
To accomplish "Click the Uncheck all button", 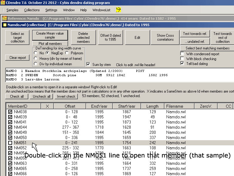I will click(x=42, y=96).
